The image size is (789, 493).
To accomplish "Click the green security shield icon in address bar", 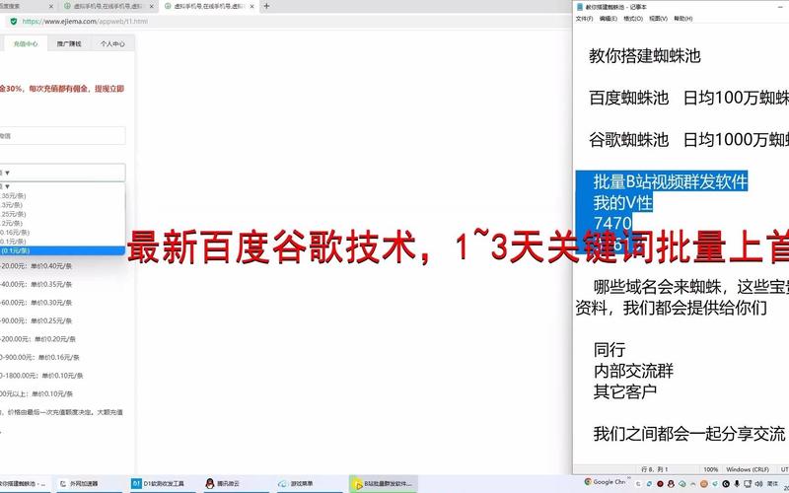I will (14, 21).
